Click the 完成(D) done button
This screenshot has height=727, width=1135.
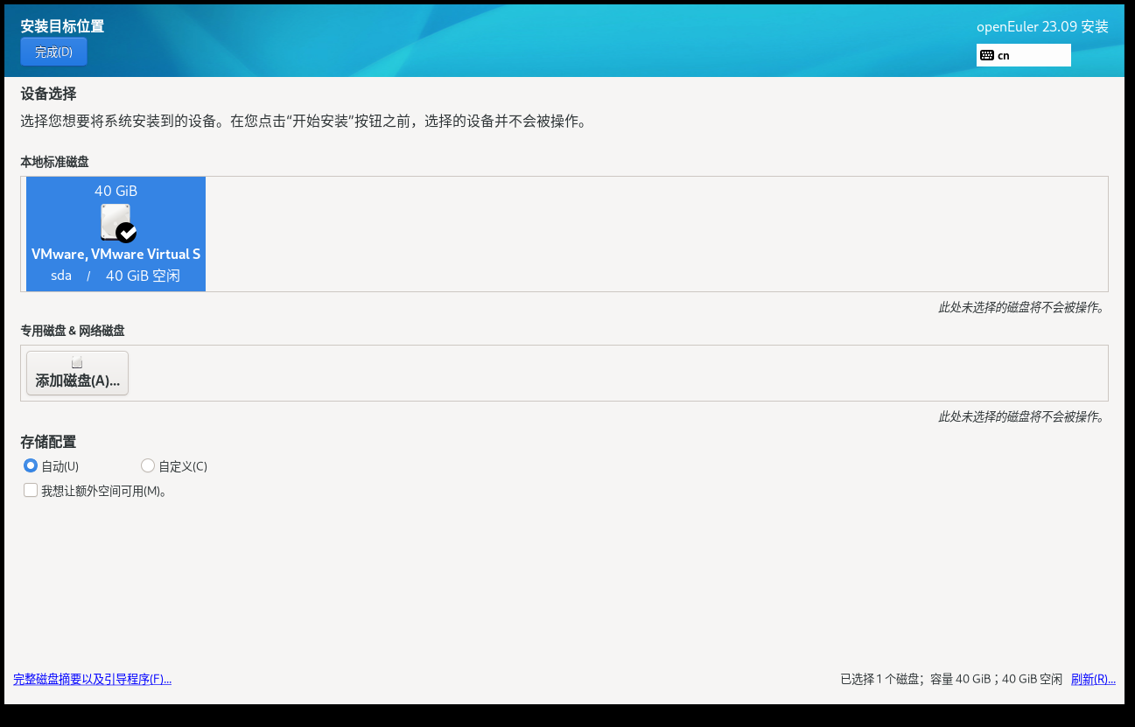coord(53,52)
